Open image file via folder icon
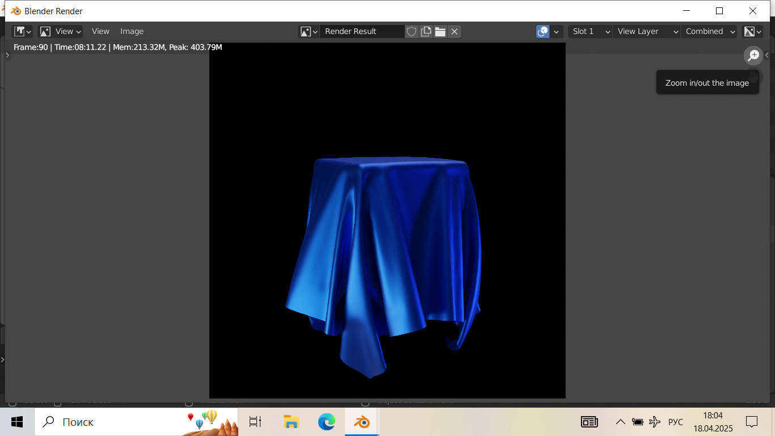775x436 pixels. pos(440,31)
